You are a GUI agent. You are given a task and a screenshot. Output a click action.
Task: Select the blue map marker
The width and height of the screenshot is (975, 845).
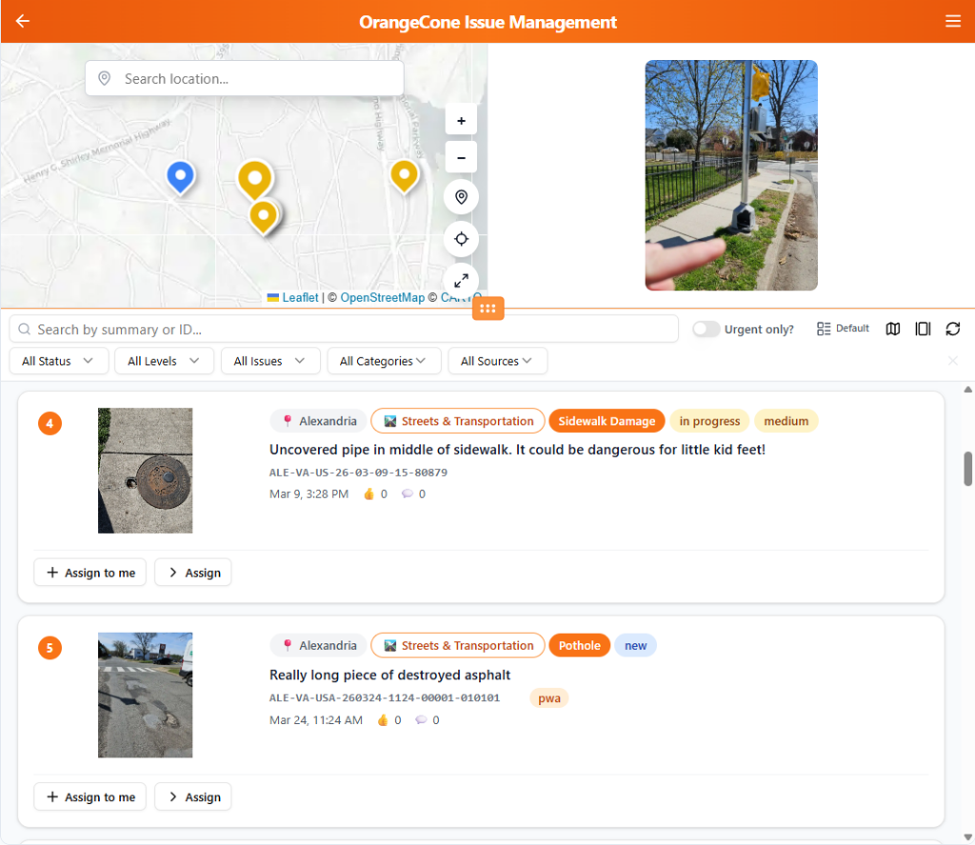click(180, 178)
